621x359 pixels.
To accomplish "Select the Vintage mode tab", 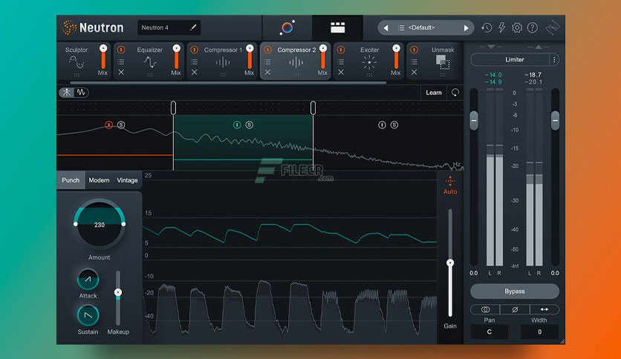I will pos(127,180).
